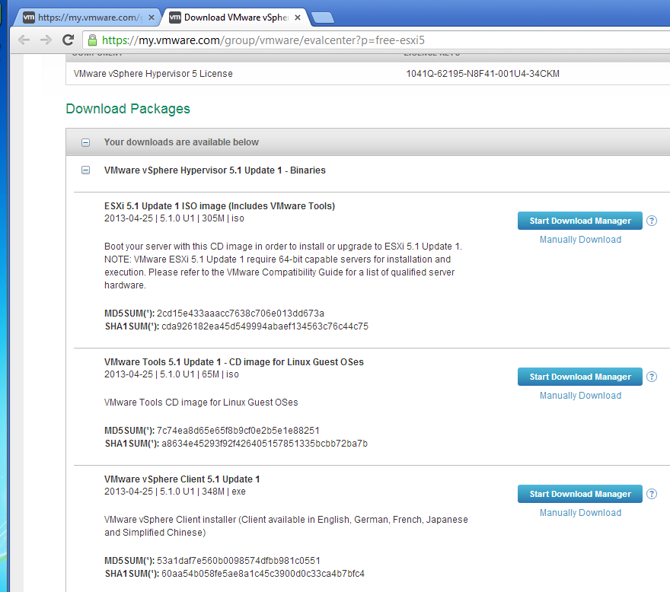Click license key 1041Q-62195-N8F41-001U4-34CKM
This screenshot has height=592, width=670.
(483, 74)
